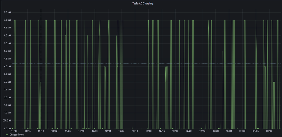Click the 2.5 kW y-axis label
The image size is (282, 137).
point(7,90)
